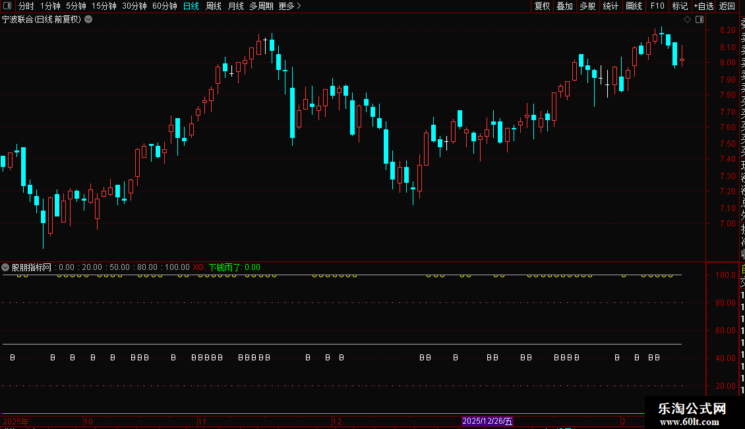Switch to 分时 intraday chart
The height and width of the screenshot is (429, 745).
coord(26,6)
